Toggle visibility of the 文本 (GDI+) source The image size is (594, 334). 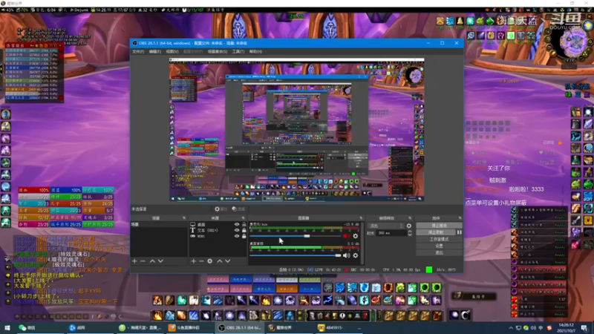tap(237, 230)
